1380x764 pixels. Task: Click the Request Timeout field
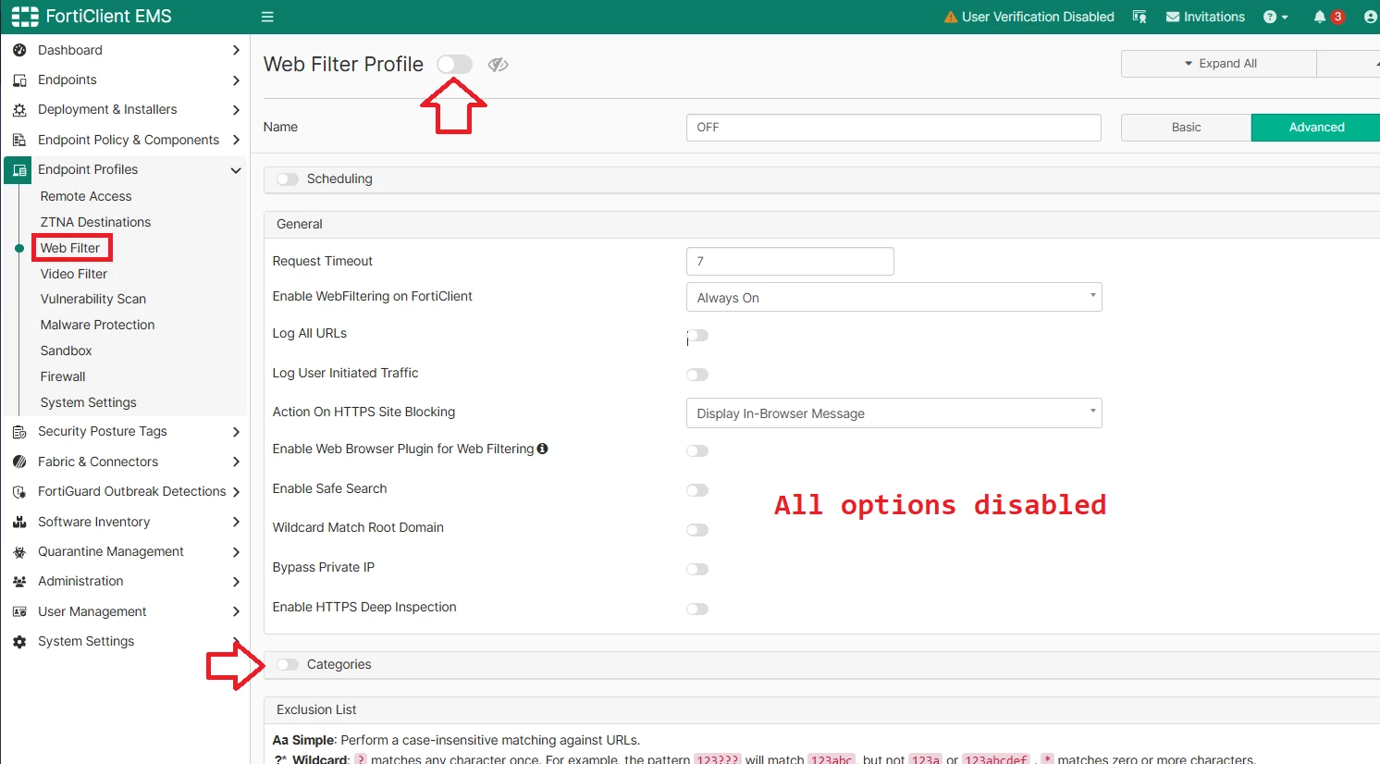point(790,261)
